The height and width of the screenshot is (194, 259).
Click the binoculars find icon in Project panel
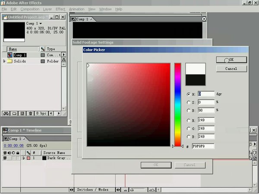pos(6,113)
